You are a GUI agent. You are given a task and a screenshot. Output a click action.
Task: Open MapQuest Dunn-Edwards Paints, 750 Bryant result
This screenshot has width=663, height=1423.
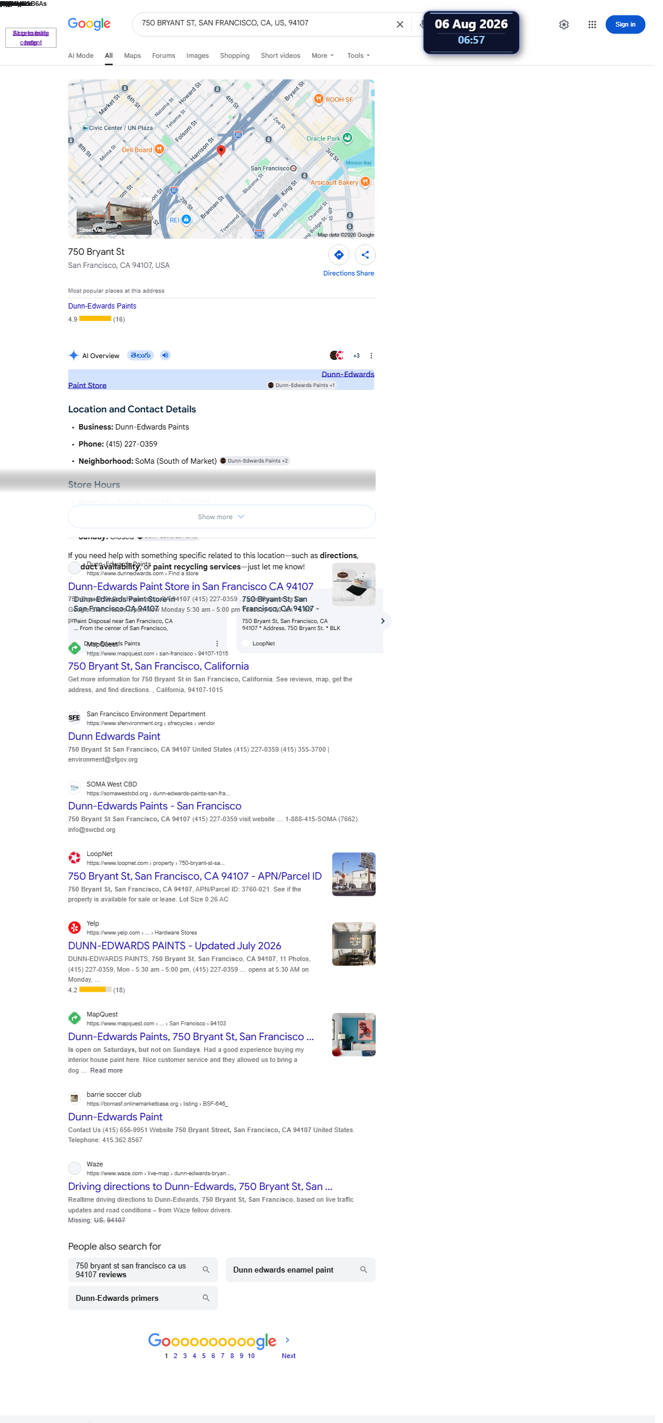tap(191, 1037)
